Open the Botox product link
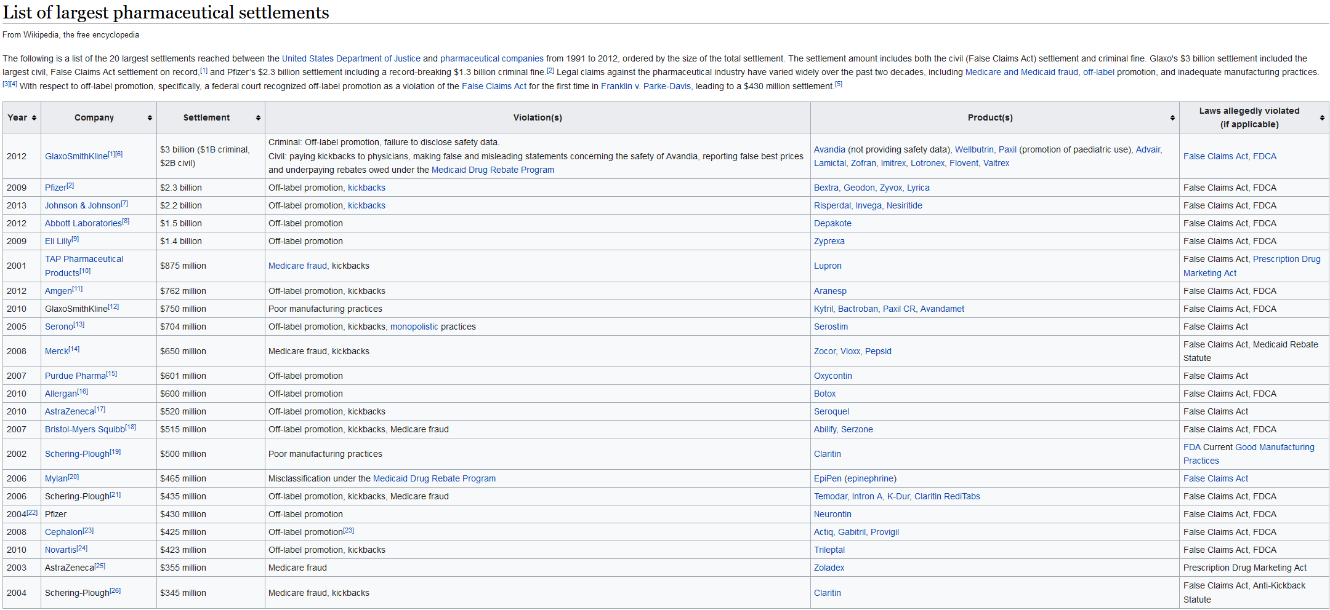 pos(825,394)
